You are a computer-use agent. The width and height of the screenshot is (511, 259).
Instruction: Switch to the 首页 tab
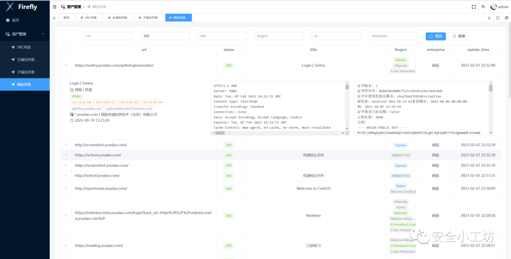(68, 17)
